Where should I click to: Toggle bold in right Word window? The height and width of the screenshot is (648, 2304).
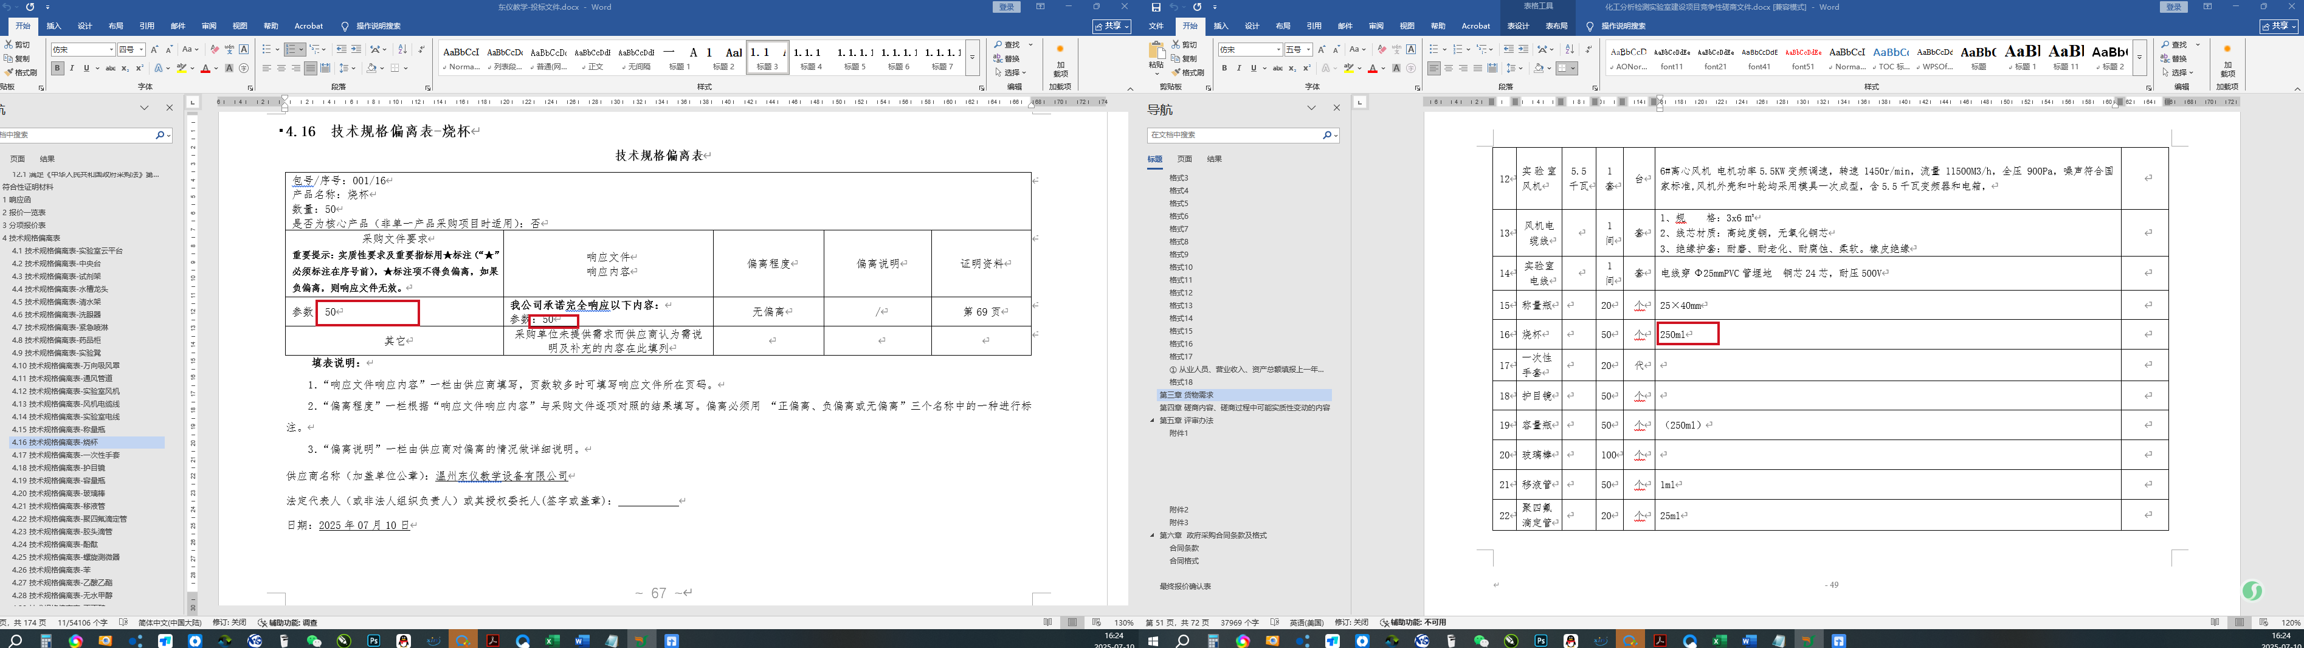[x=1224, y=68]
